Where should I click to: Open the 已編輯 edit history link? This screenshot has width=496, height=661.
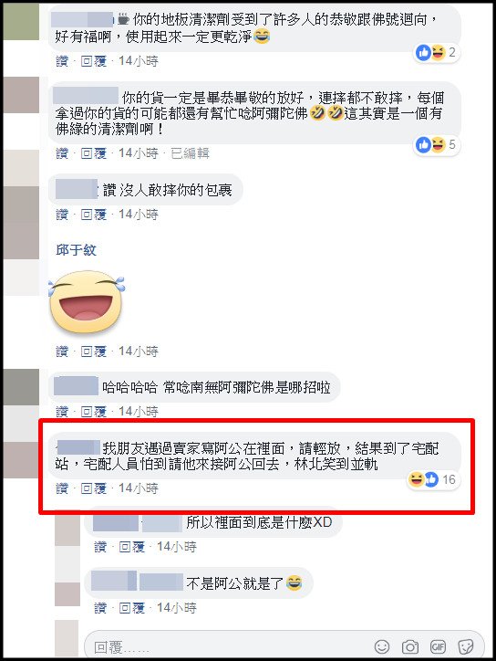click(190, 153)
